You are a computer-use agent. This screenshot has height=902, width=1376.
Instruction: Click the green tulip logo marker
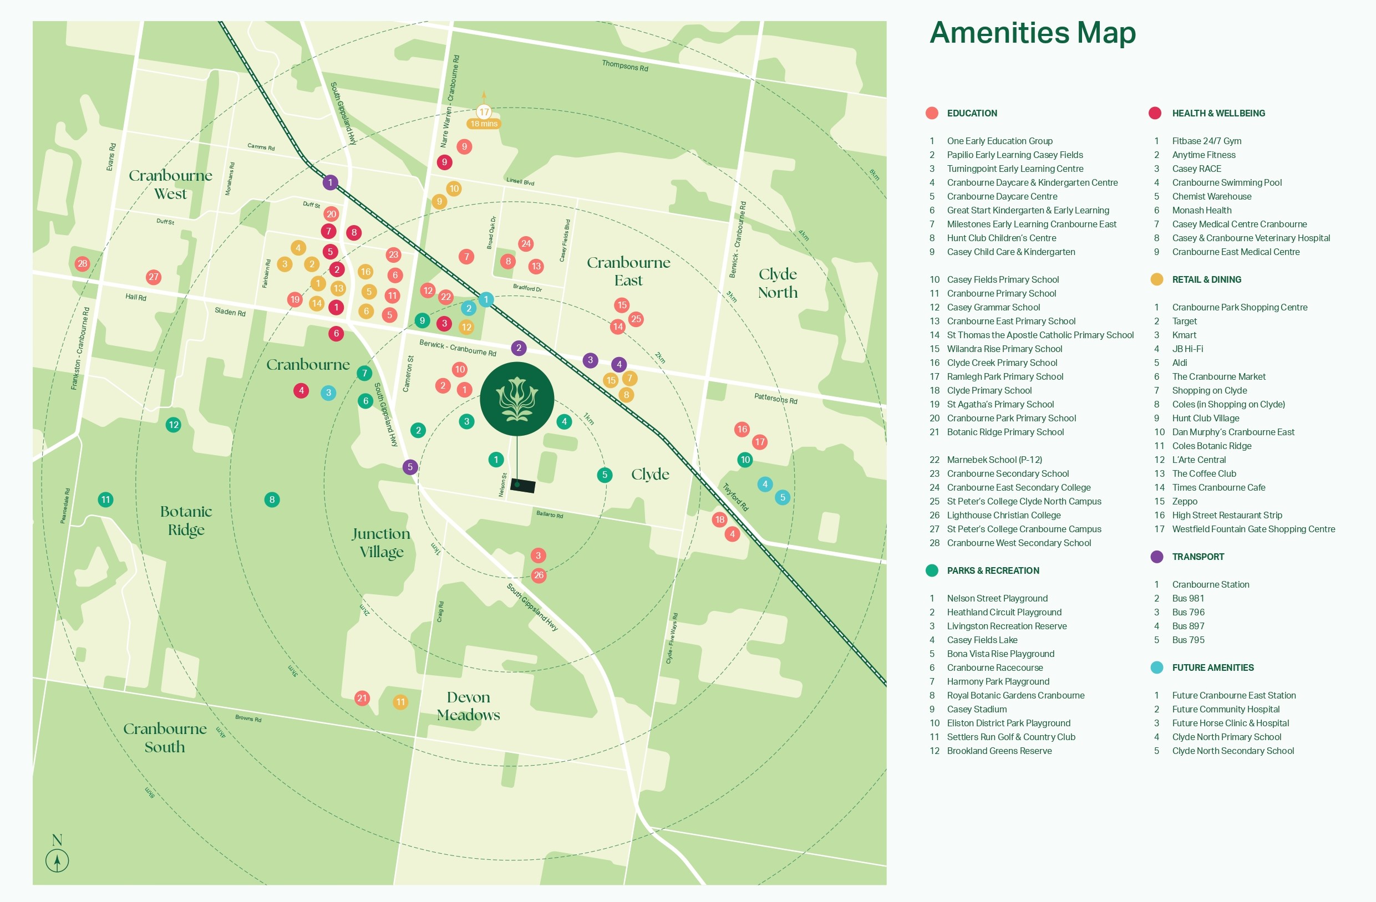(517, 399)
